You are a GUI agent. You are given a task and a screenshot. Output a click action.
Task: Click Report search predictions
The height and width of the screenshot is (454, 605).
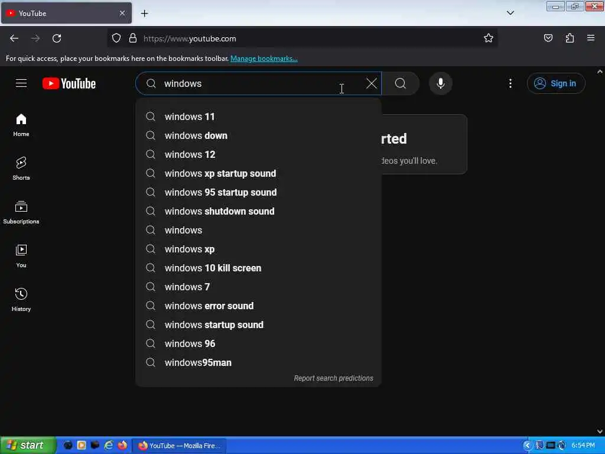pyautogui.click(x=333, y=378)
